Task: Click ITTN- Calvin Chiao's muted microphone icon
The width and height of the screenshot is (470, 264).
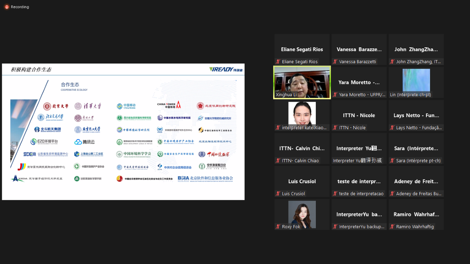Action: [278, 161]
